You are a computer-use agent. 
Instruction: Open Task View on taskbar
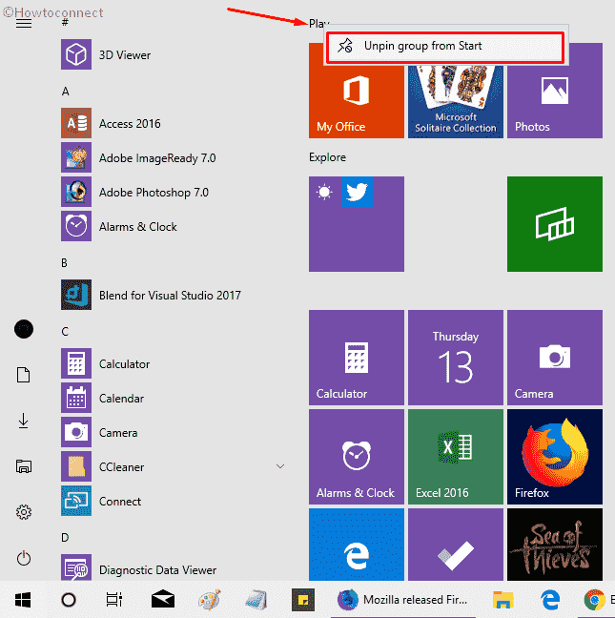pos(114,600)
